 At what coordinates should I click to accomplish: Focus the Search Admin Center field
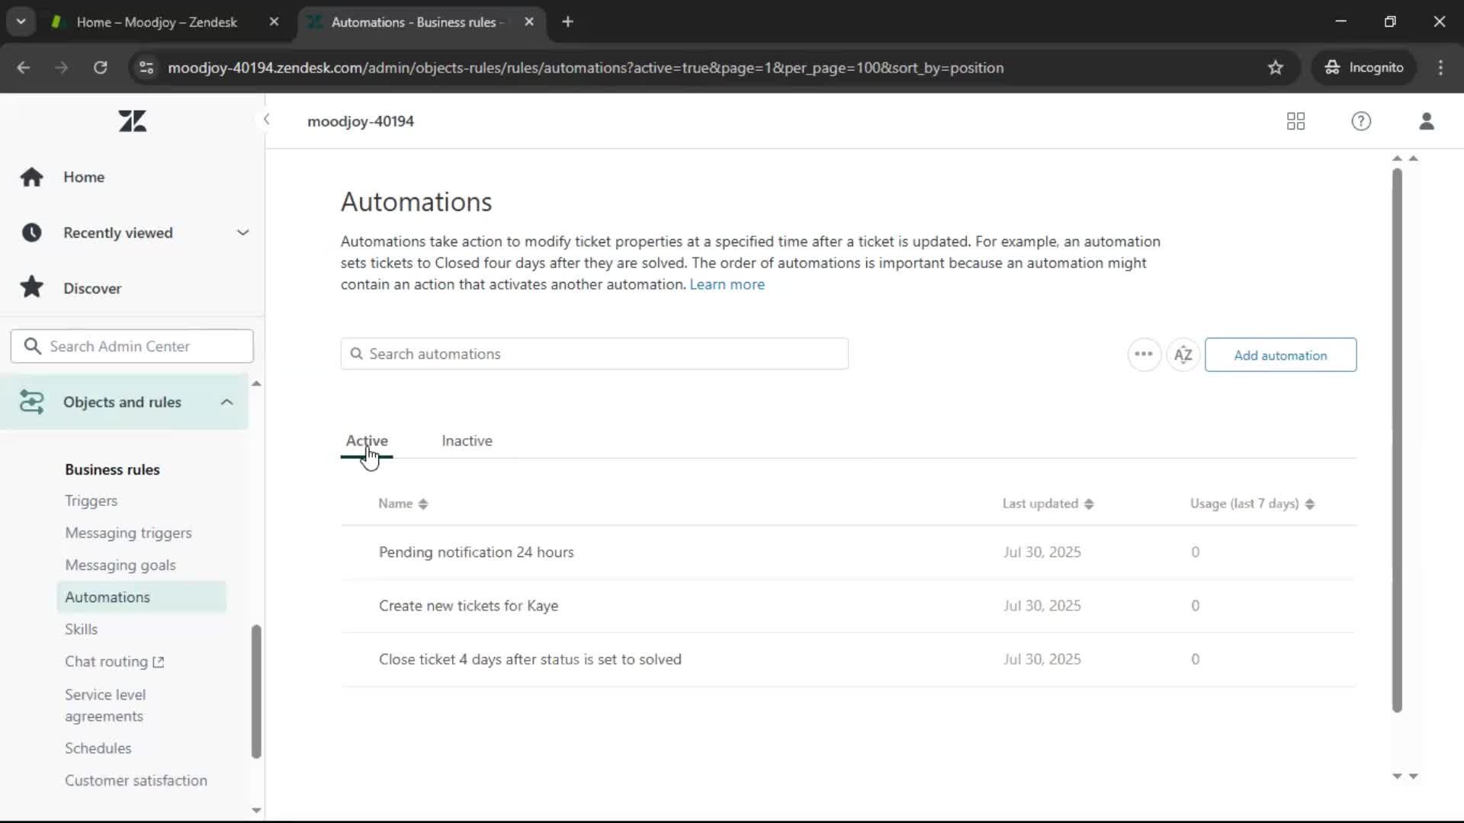point(132,346)
